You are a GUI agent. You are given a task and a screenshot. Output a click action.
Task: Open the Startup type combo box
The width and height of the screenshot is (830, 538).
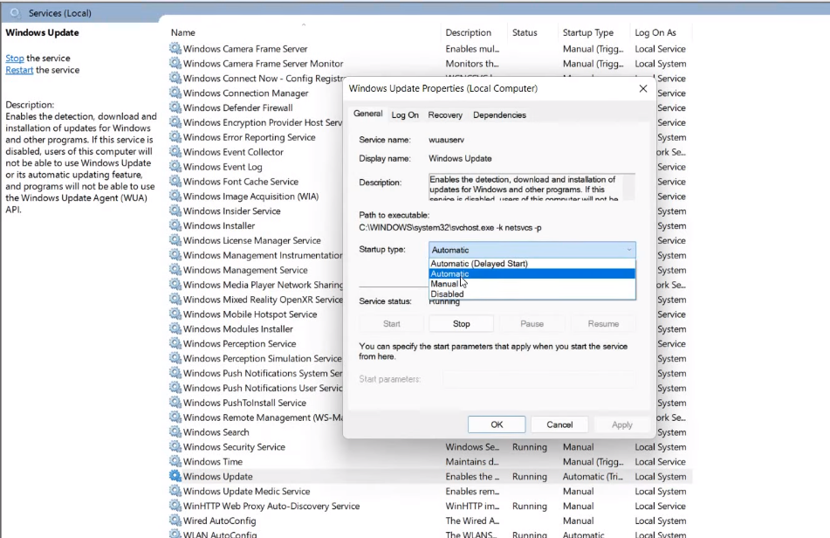[x=532, y=250]
